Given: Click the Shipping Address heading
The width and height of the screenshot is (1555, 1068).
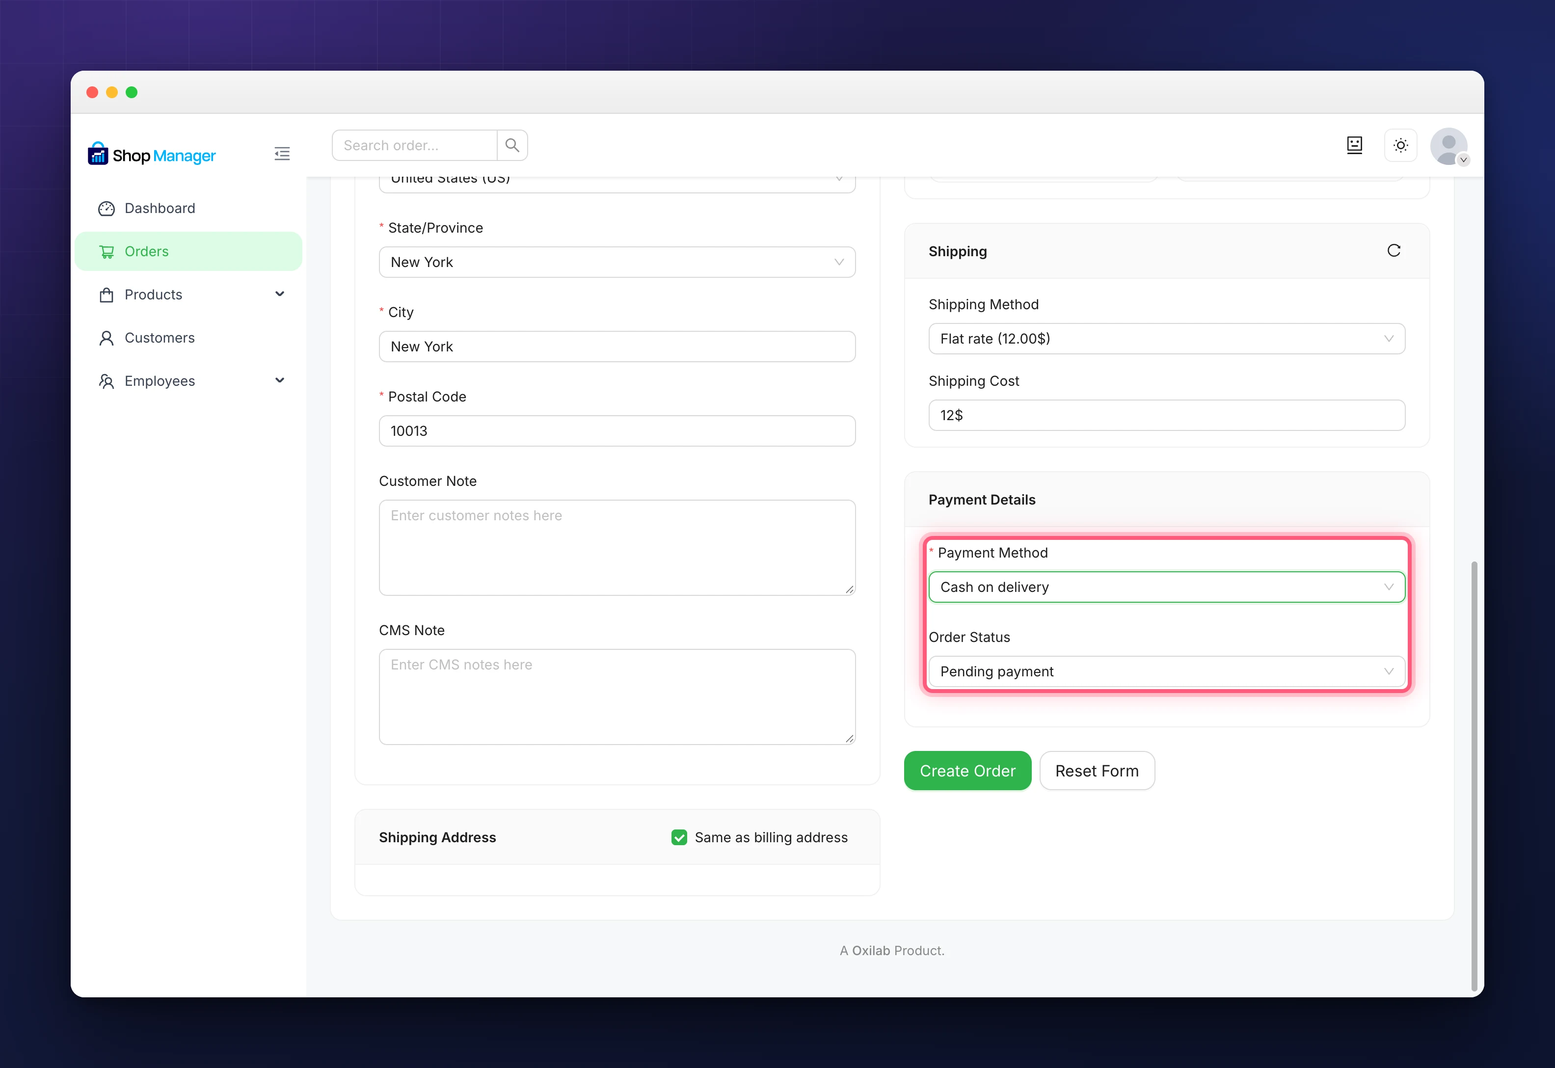Looking at the screenshot, I should tap(437, 837).
